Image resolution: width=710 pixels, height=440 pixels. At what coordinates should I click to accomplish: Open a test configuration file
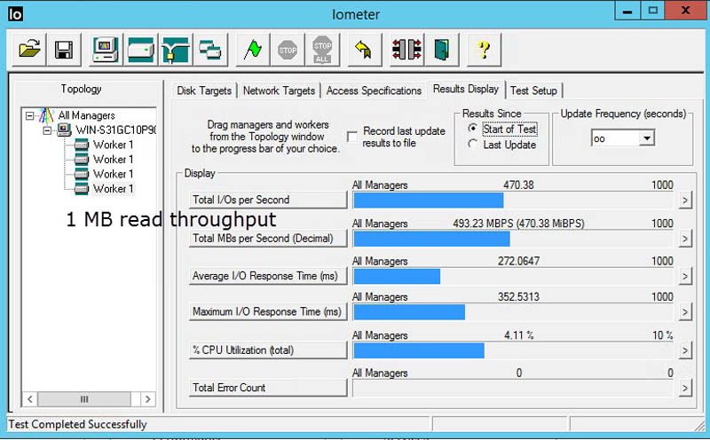click(x=29, y=50)
